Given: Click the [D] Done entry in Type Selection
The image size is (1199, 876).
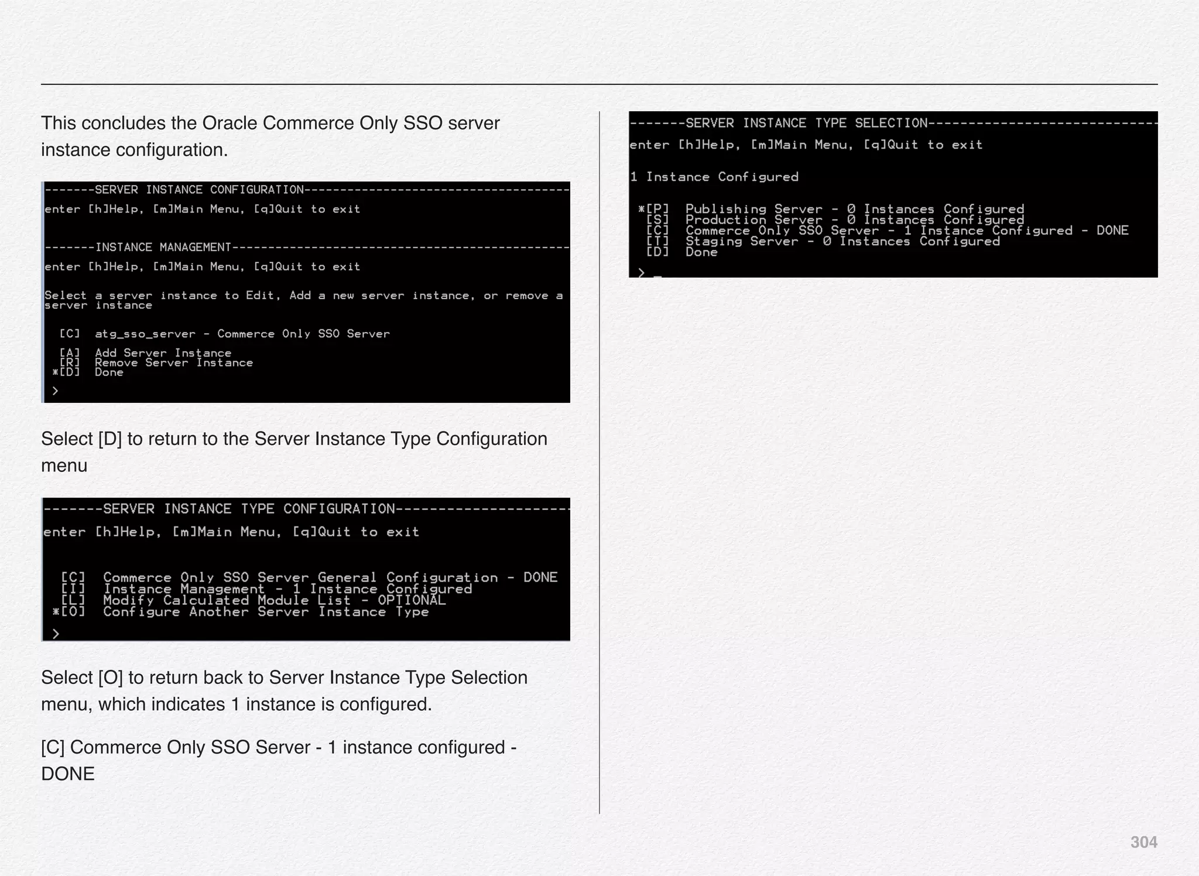Looking at the screenshot, I should pyautogui.click(x=682, y=252).
